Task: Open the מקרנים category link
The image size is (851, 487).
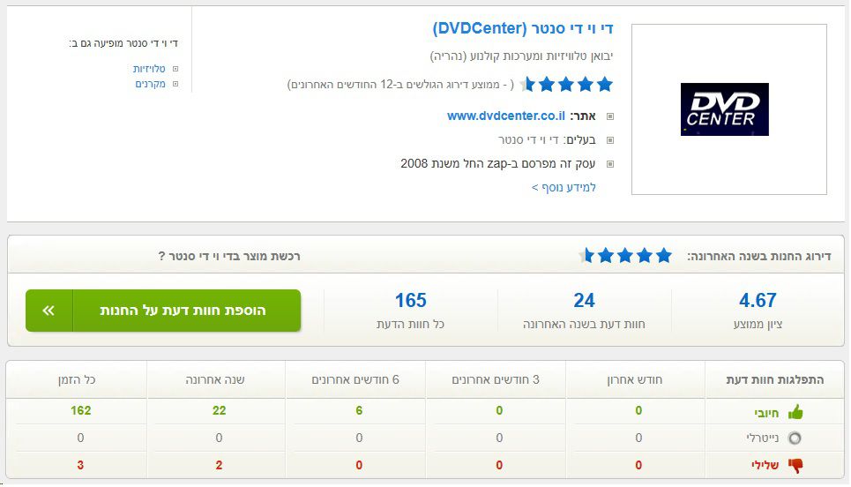Action: [151, 85]
